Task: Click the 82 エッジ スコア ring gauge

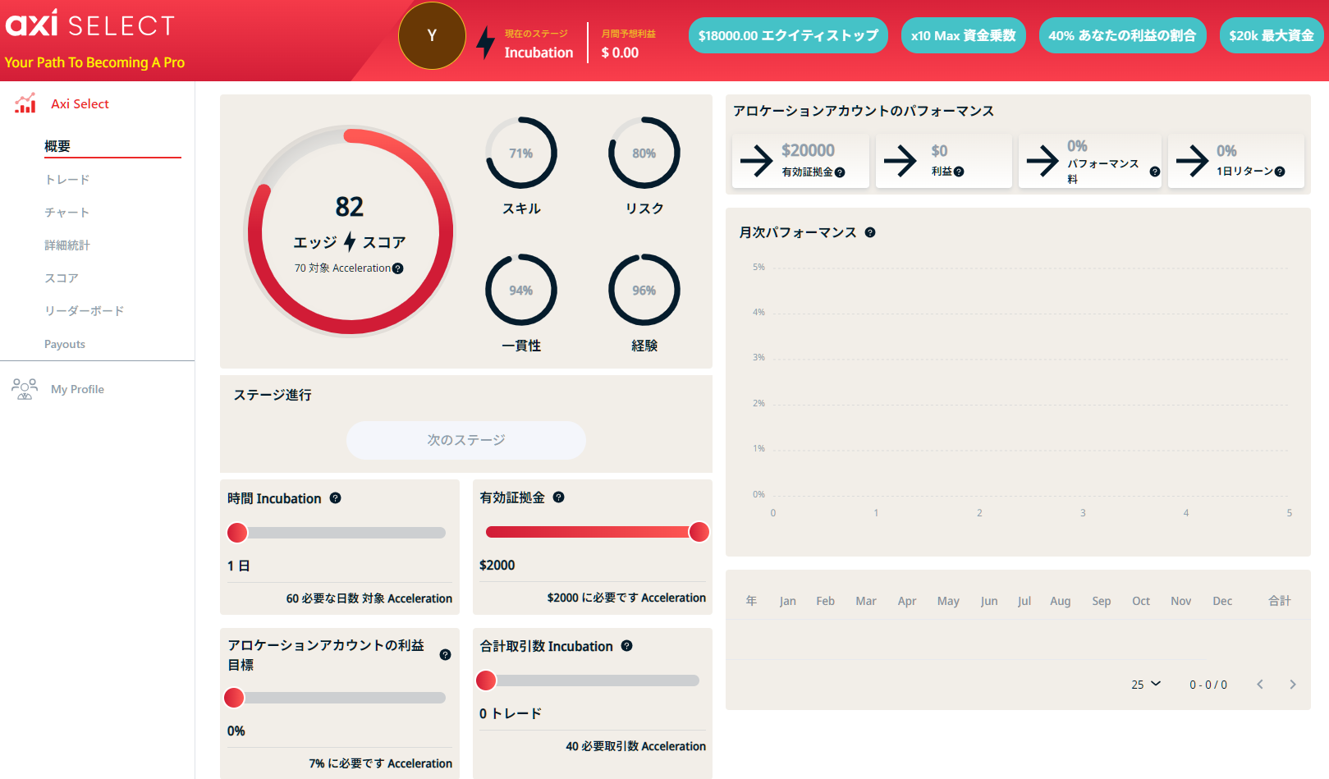Action: (350, 231)
